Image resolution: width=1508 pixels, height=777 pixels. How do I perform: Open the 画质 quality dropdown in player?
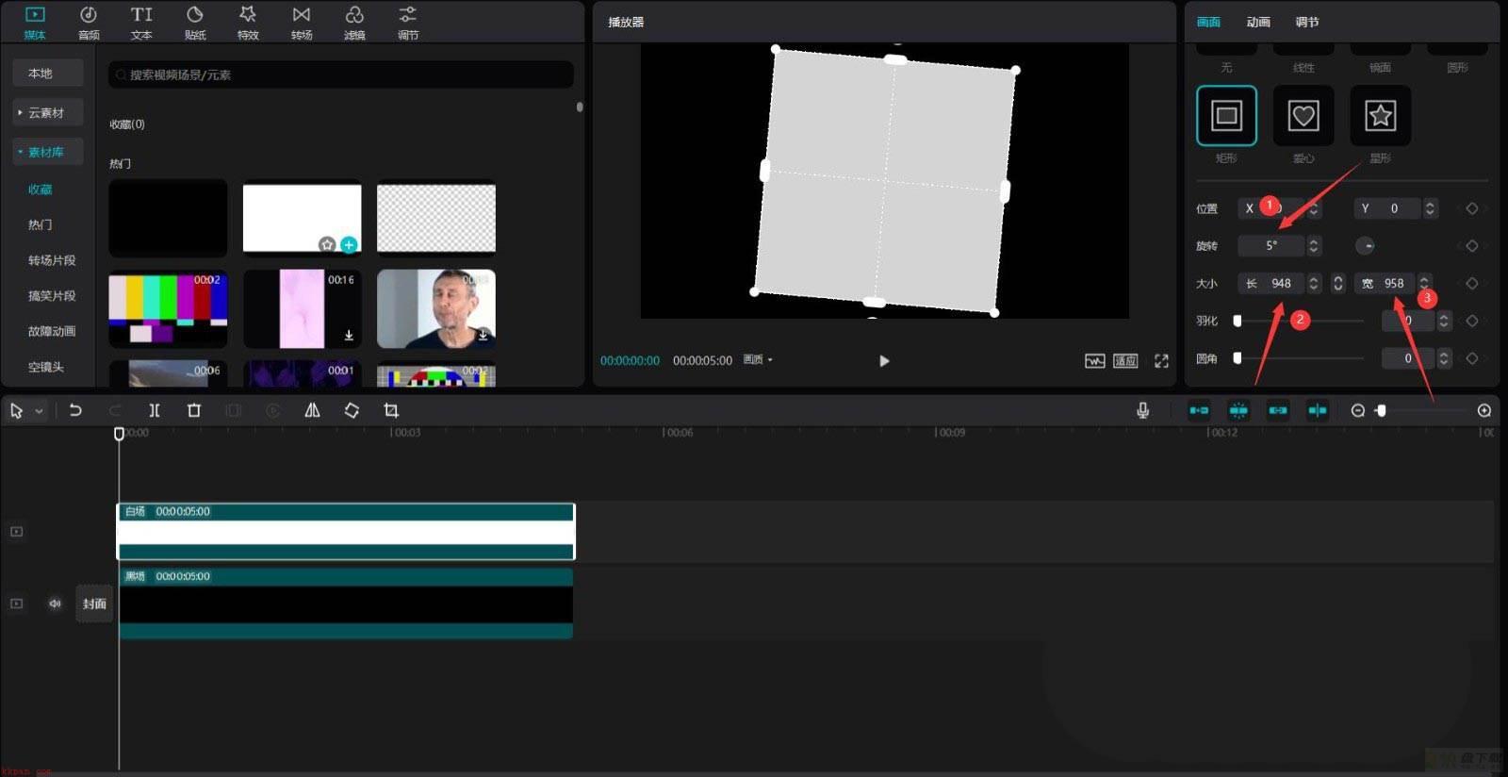click(758, 359)
